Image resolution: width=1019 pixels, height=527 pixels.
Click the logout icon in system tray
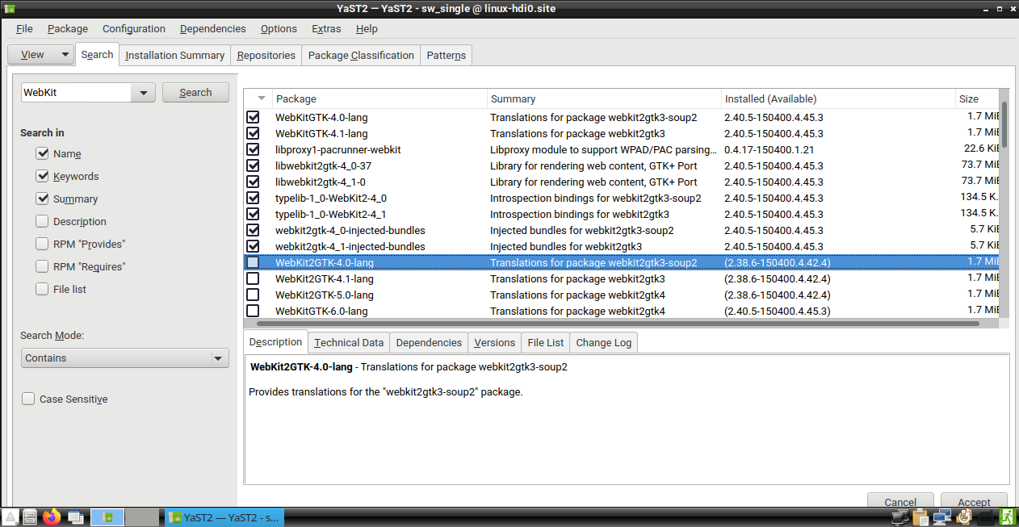pyautogui.click(x=1007, y=517)
